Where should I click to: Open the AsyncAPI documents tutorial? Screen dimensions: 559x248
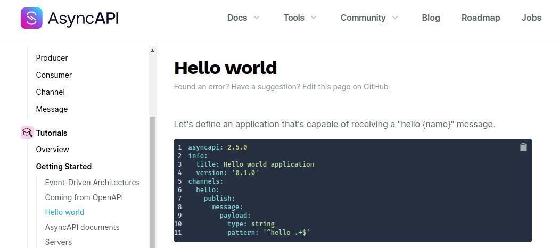[x=82, y=227]
